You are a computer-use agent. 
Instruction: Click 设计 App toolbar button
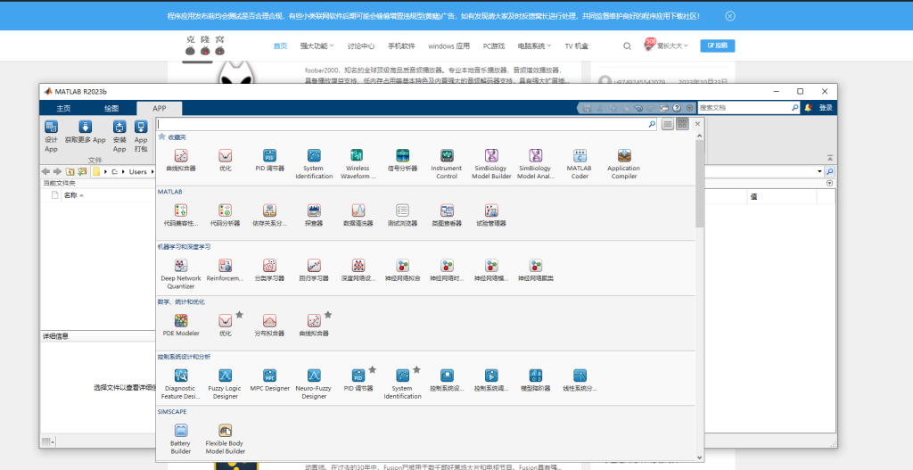[x=51, y=136]
